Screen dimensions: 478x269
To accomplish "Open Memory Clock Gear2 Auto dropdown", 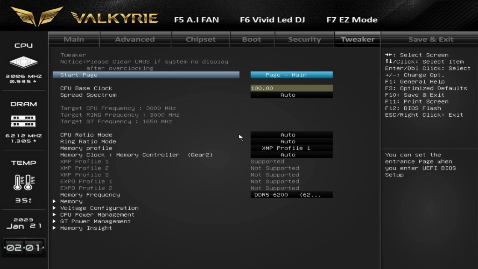I will [x=291, y=155].
